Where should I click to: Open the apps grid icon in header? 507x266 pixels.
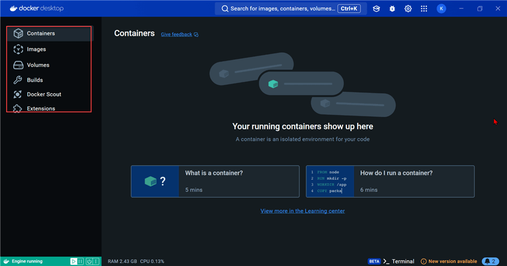pos(424,8)
